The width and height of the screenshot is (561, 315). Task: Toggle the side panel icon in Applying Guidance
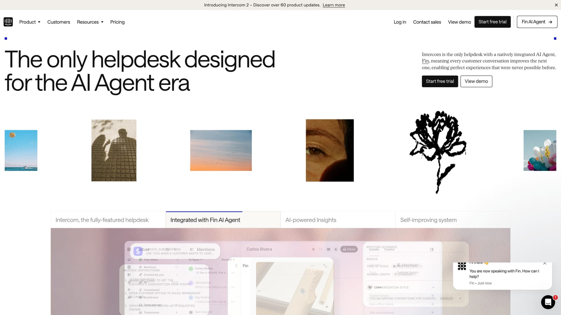coord(432,249)
